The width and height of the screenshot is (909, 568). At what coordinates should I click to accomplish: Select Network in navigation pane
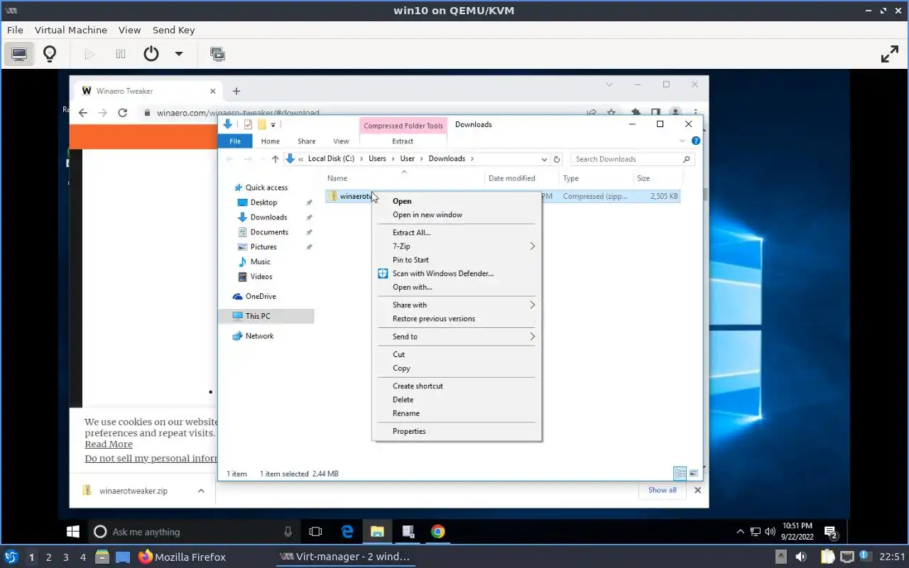click(259, 336)
